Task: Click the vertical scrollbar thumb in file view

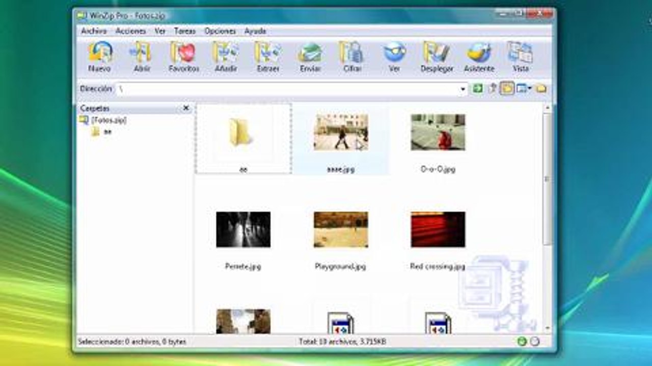Action: tap(548, 179)
